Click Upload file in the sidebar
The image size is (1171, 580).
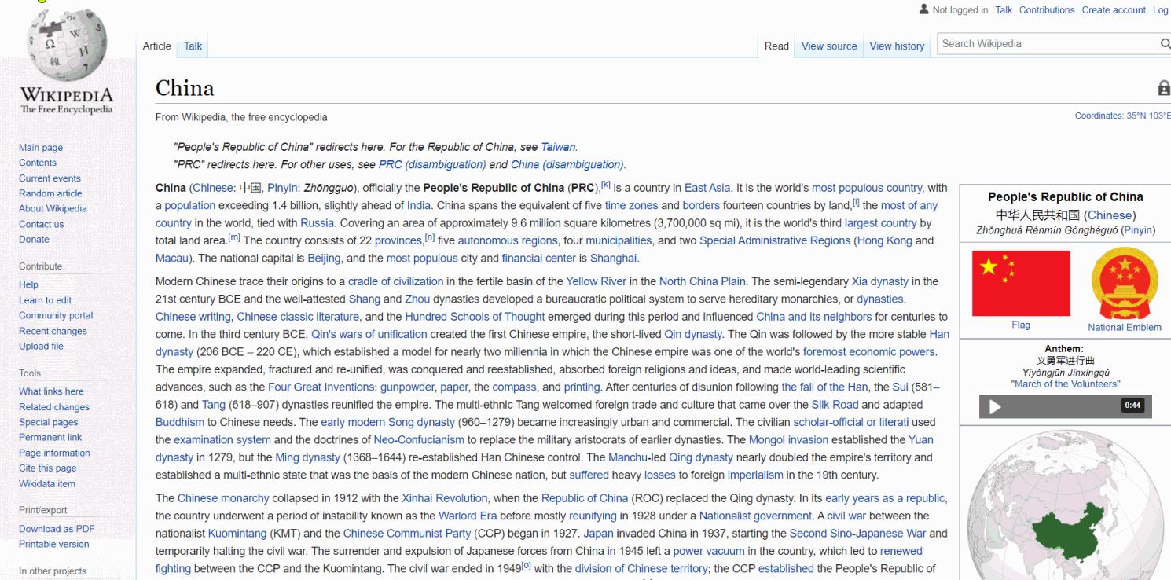[x=41, y=347]
